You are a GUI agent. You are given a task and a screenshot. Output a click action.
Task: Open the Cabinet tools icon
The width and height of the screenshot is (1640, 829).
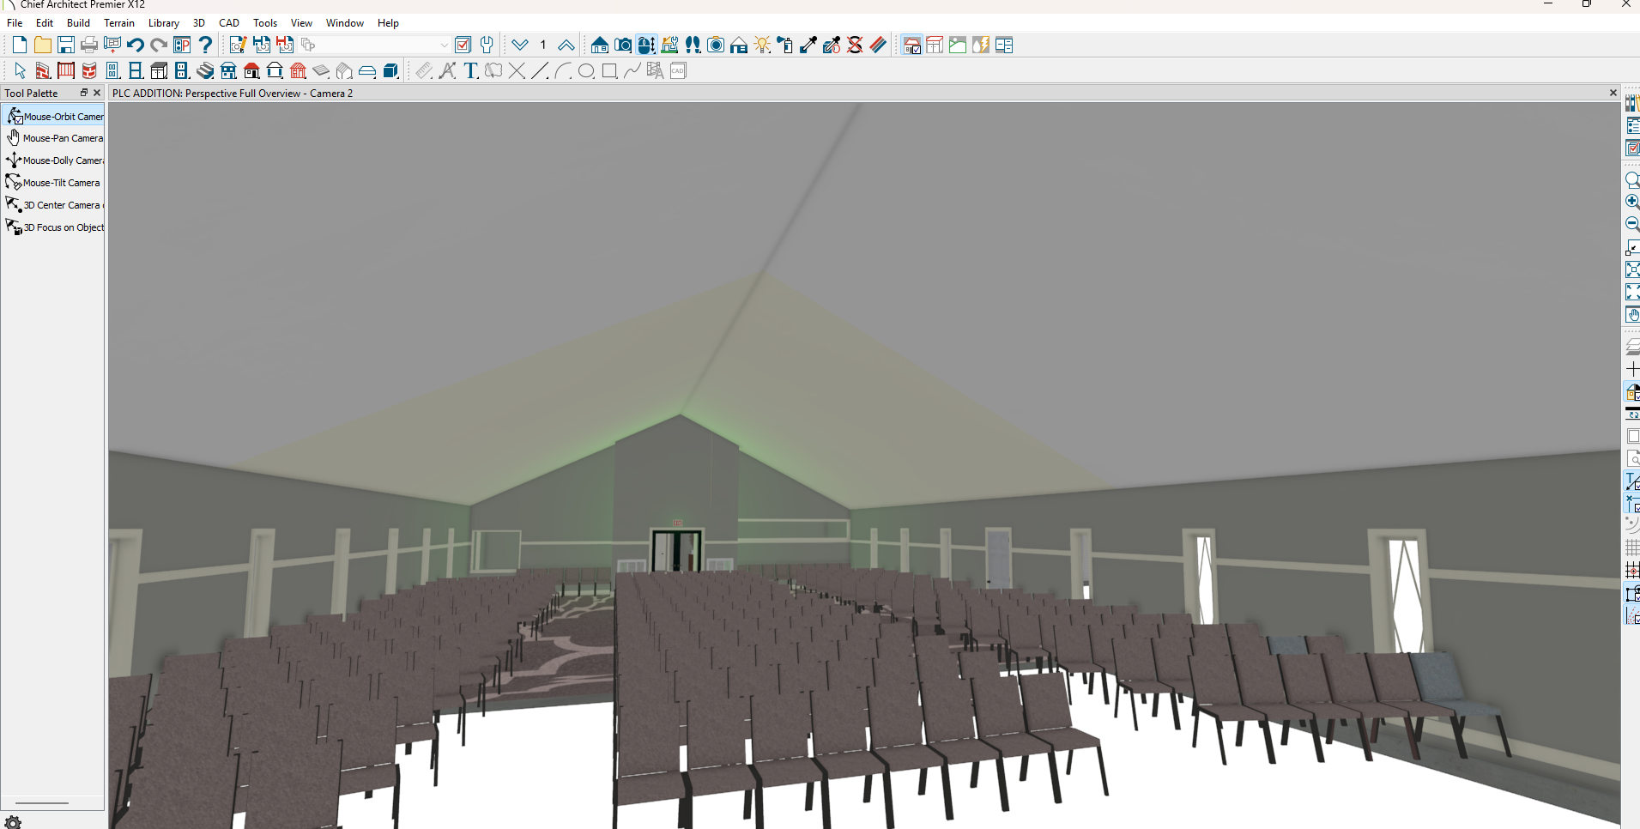(x=159, y=71)
